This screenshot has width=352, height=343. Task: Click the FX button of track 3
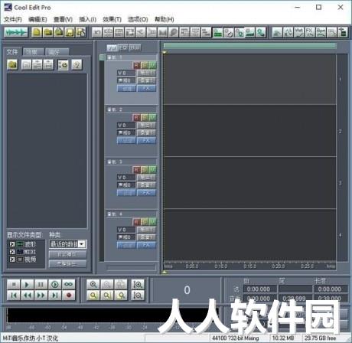[146, 193]
